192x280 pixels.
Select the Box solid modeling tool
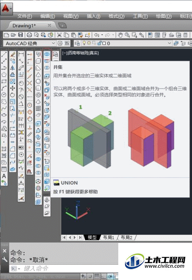(x=38, y=61)
